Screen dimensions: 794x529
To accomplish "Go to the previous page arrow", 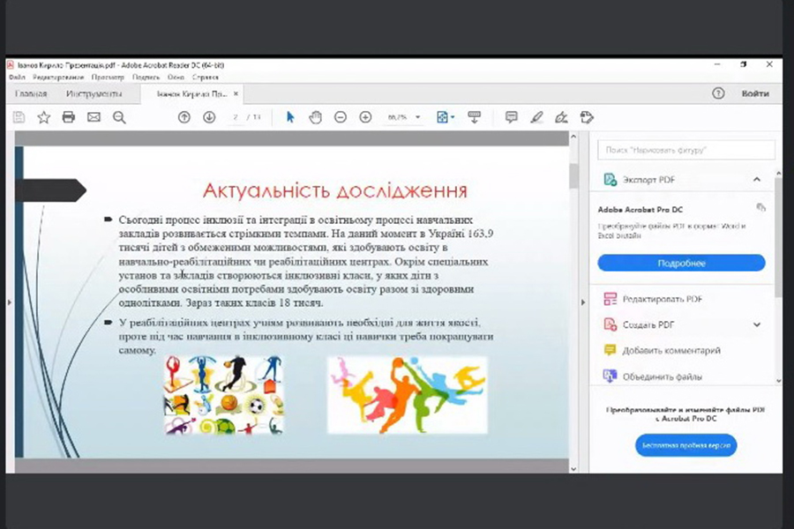I will pos(184,117).
